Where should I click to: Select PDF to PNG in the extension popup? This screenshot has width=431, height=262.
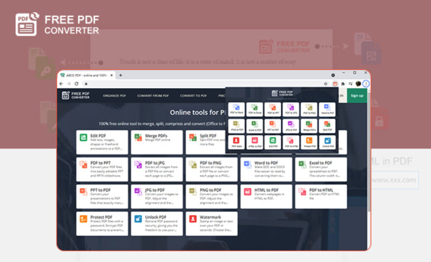[309, 109]
